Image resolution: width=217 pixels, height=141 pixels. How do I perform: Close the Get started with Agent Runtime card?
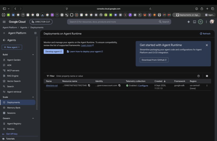coord(207,45)
